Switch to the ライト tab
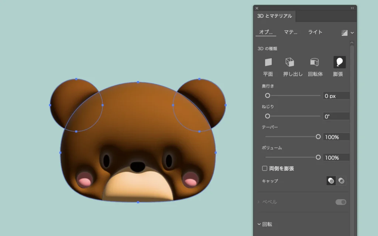This screenshot has height=236, width=378. tap(315, 32)
